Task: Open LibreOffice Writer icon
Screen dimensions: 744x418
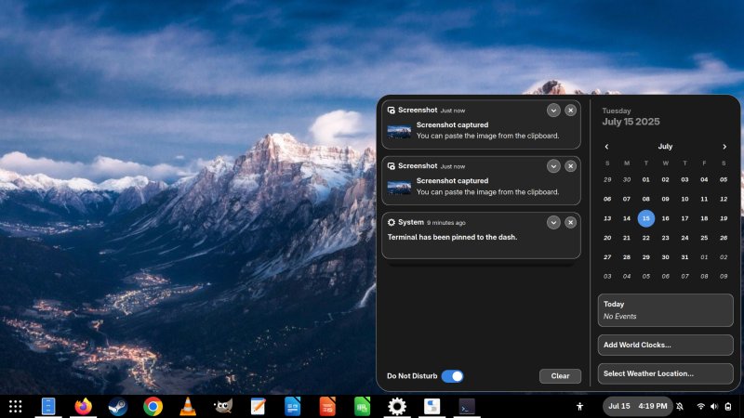Action: coord(292,406)
